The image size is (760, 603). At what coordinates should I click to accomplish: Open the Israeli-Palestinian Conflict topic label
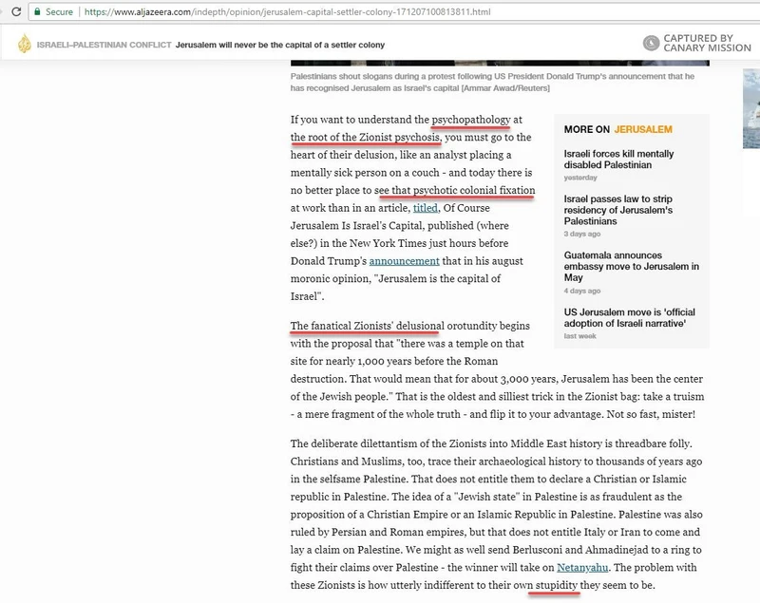tap(104, 45)
